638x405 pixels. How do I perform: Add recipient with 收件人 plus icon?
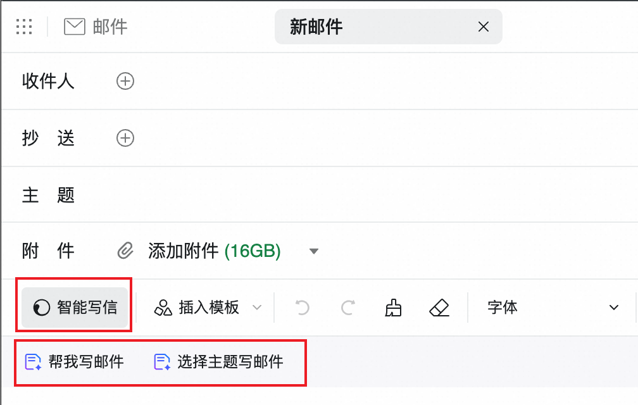click(125, 82)
